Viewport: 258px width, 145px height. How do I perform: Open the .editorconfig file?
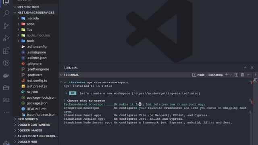tap(35, 47)
